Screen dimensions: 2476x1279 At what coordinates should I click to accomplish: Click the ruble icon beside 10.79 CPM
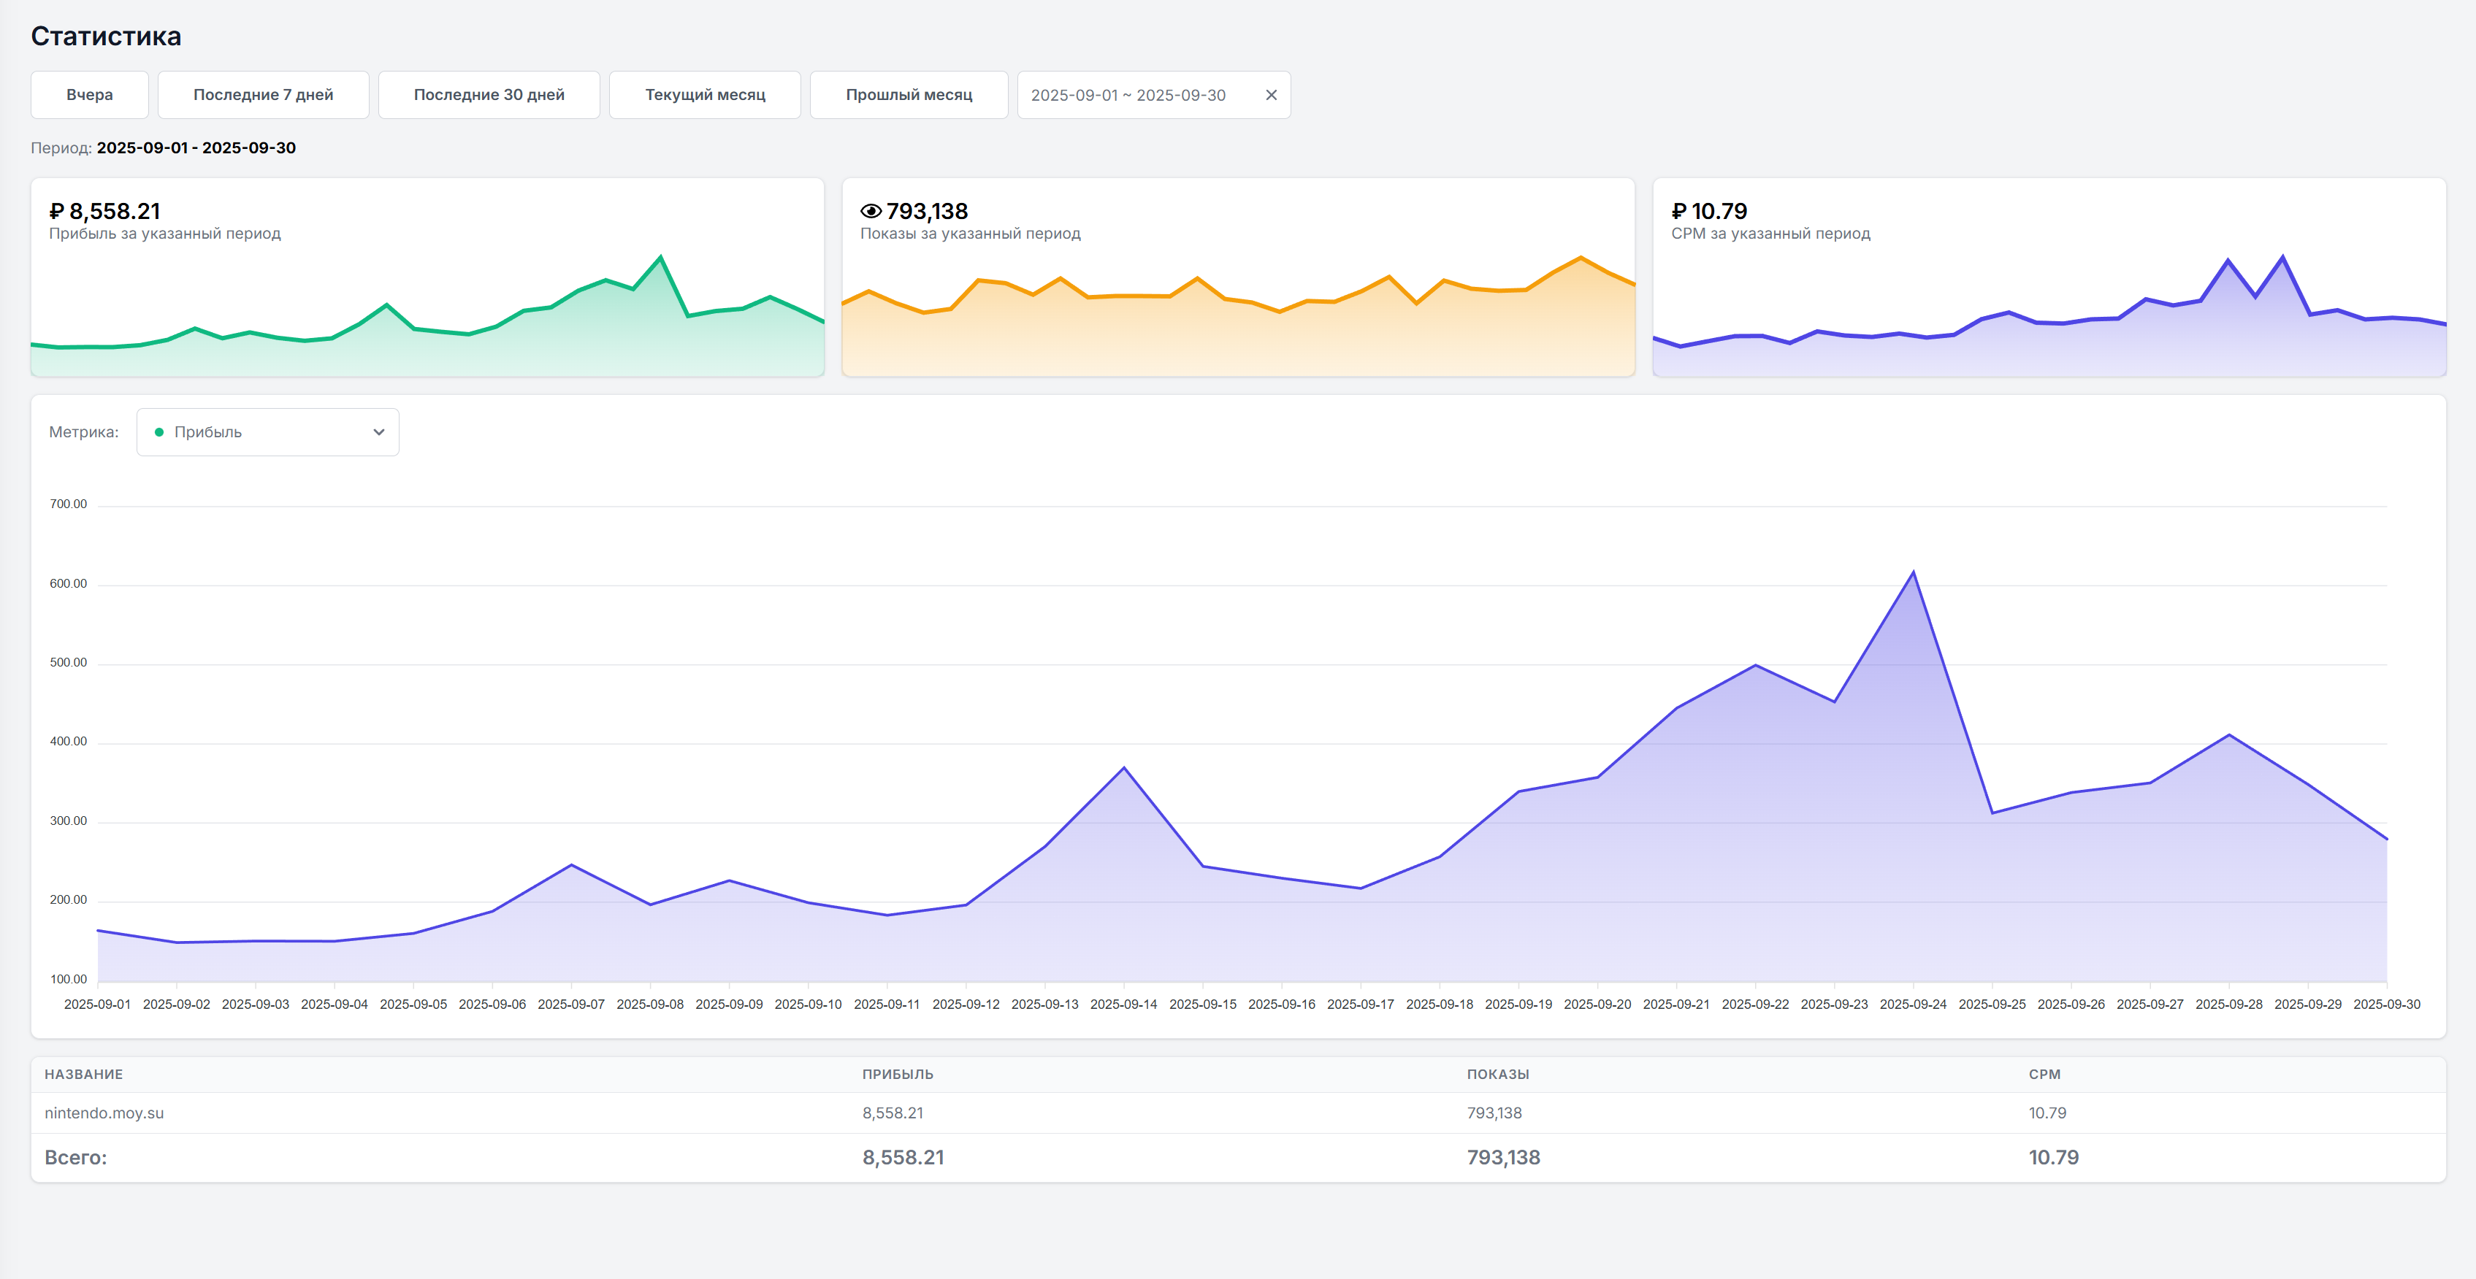pyautogui.click(x=1679, y=212)
